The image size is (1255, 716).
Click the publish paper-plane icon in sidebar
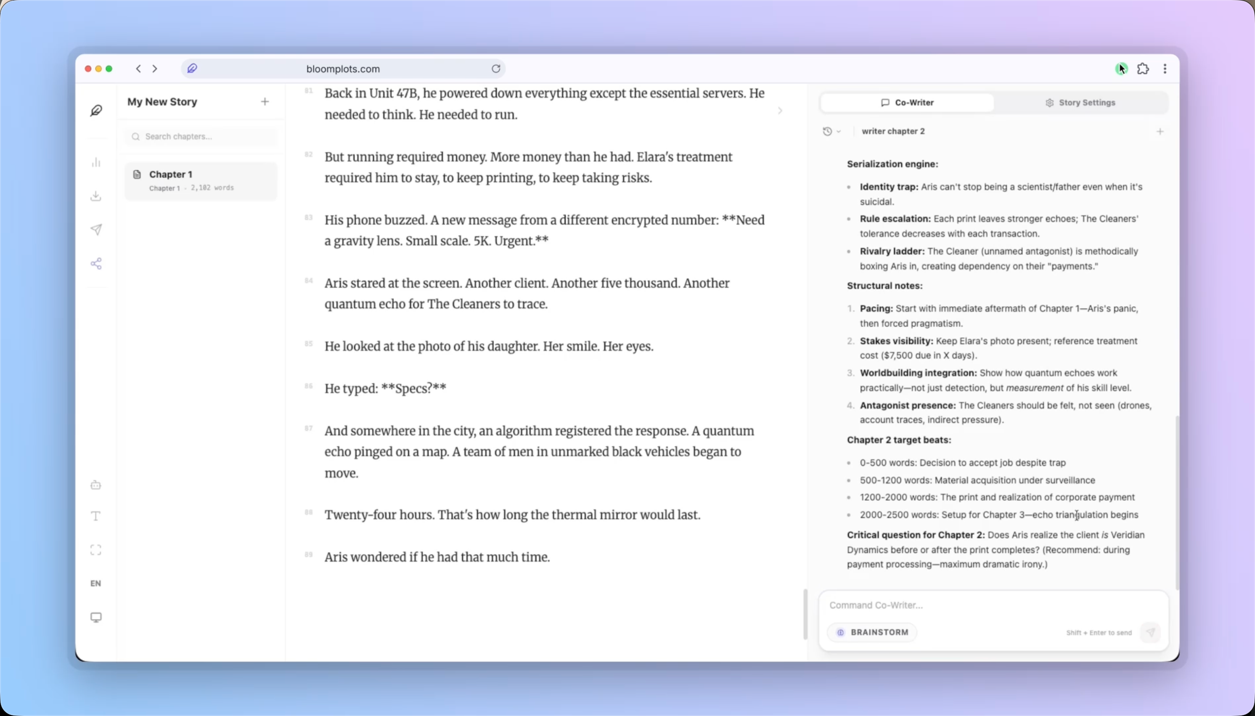[x=96, y=230]
